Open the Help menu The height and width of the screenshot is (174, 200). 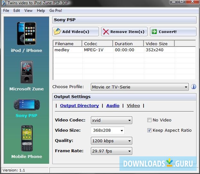coord(41,11)
